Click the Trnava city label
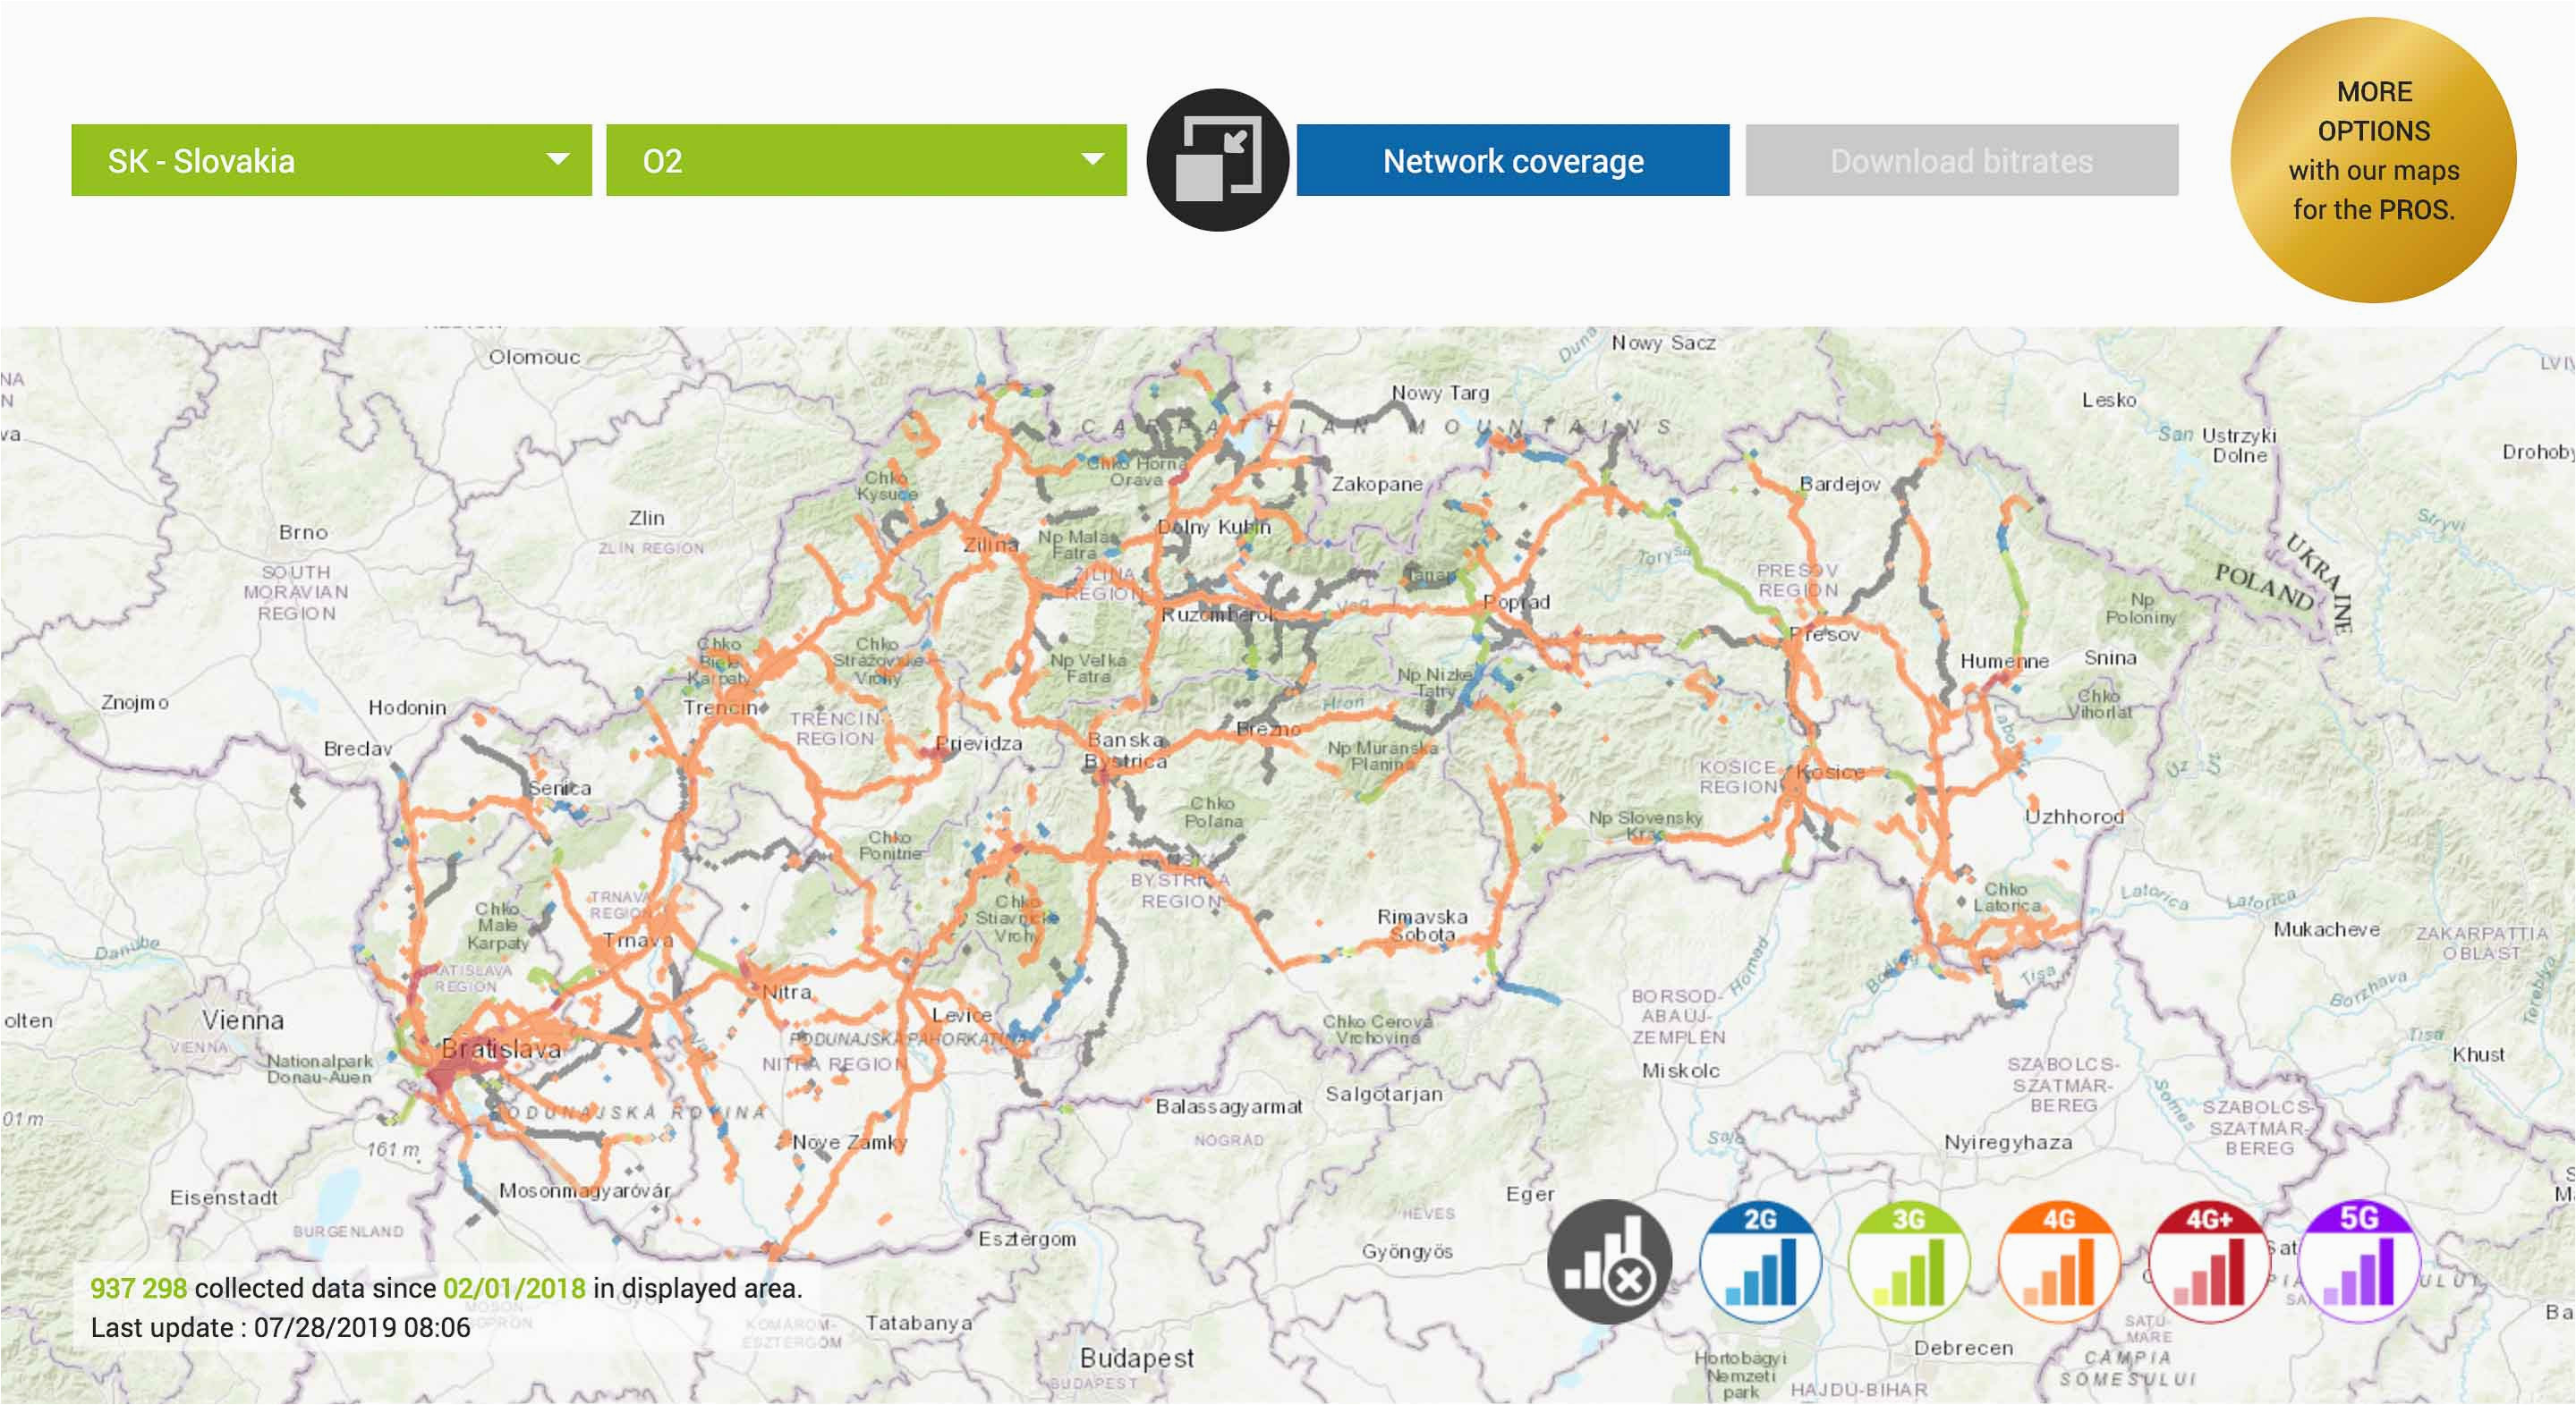The height and width of the screenshot is (1405, 2576). click(x=638, y=940)
